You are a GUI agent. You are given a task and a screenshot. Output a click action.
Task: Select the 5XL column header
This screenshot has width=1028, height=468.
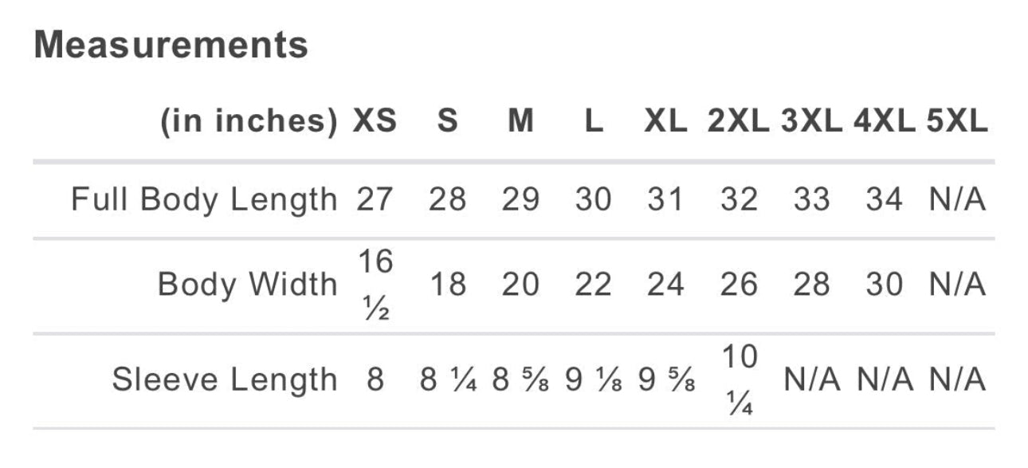[956, 122]
